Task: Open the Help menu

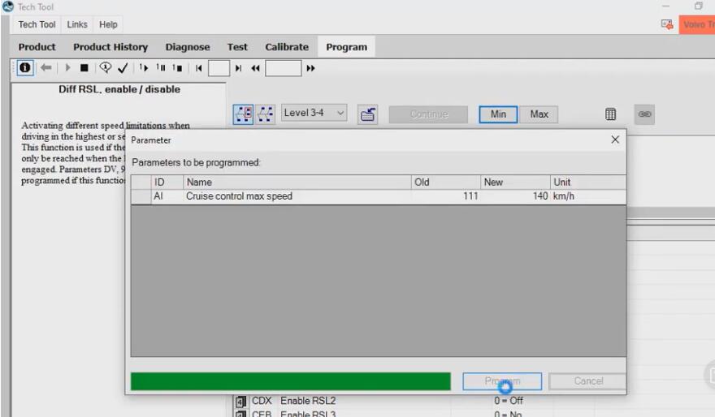Action: pos(108,24)
